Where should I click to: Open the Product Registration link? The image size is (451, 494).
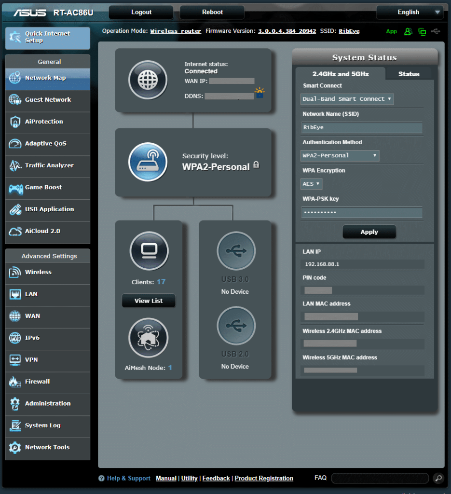point(264,478)
